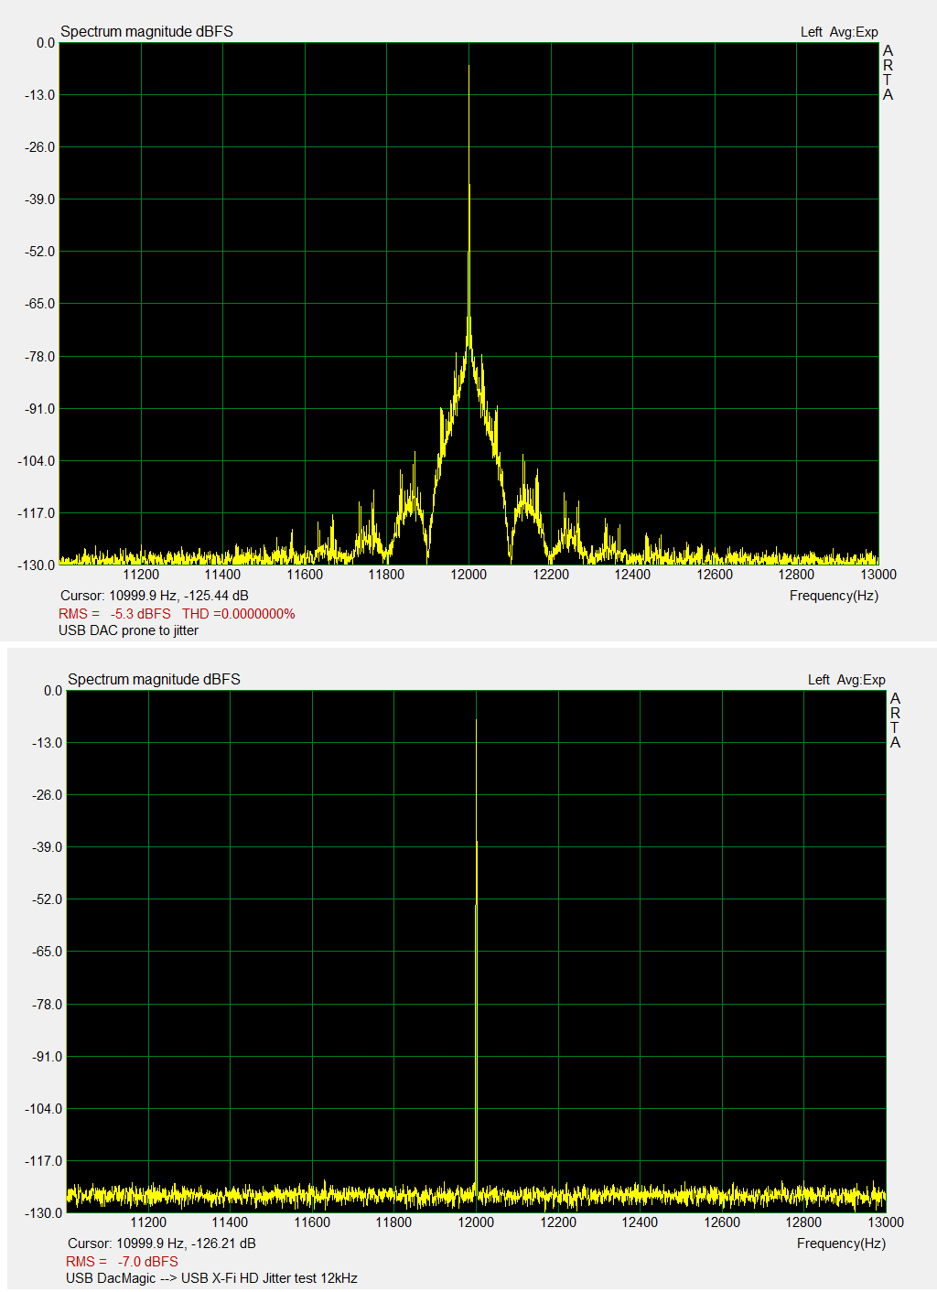
Task: Click "Spectrum magnitude dBFS" title of lower graph
Action: pos(154,679)
